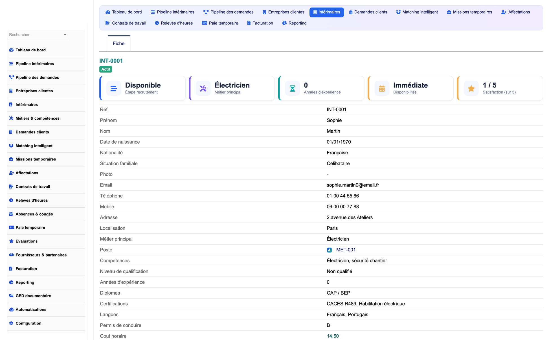Click the 14,50 cout horaire link
549x340 pixels.
pos(333,336)
